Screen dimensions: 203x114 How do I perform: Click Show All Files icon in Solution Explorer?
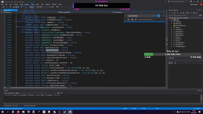coord(188,13)
